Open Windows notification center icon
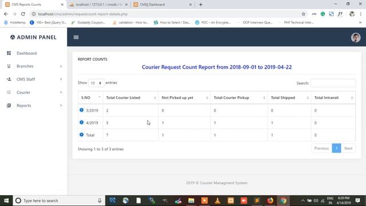Image resolution: width=366 pixels, height=206 pixels. click(357, 200)
